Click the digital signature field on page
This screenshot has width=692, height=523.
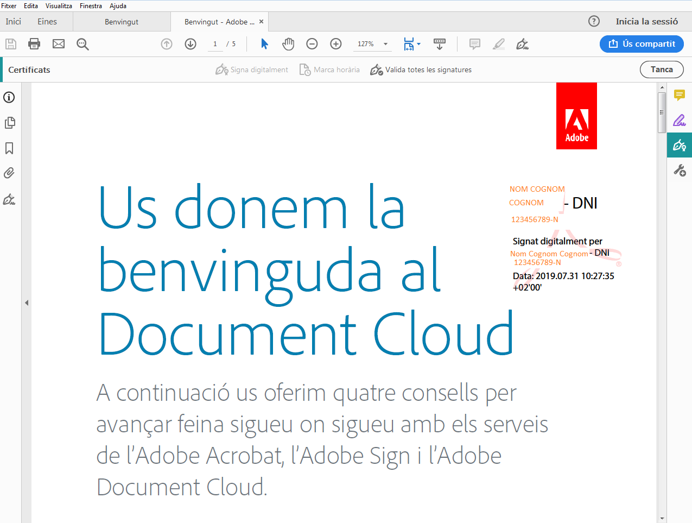565,238
